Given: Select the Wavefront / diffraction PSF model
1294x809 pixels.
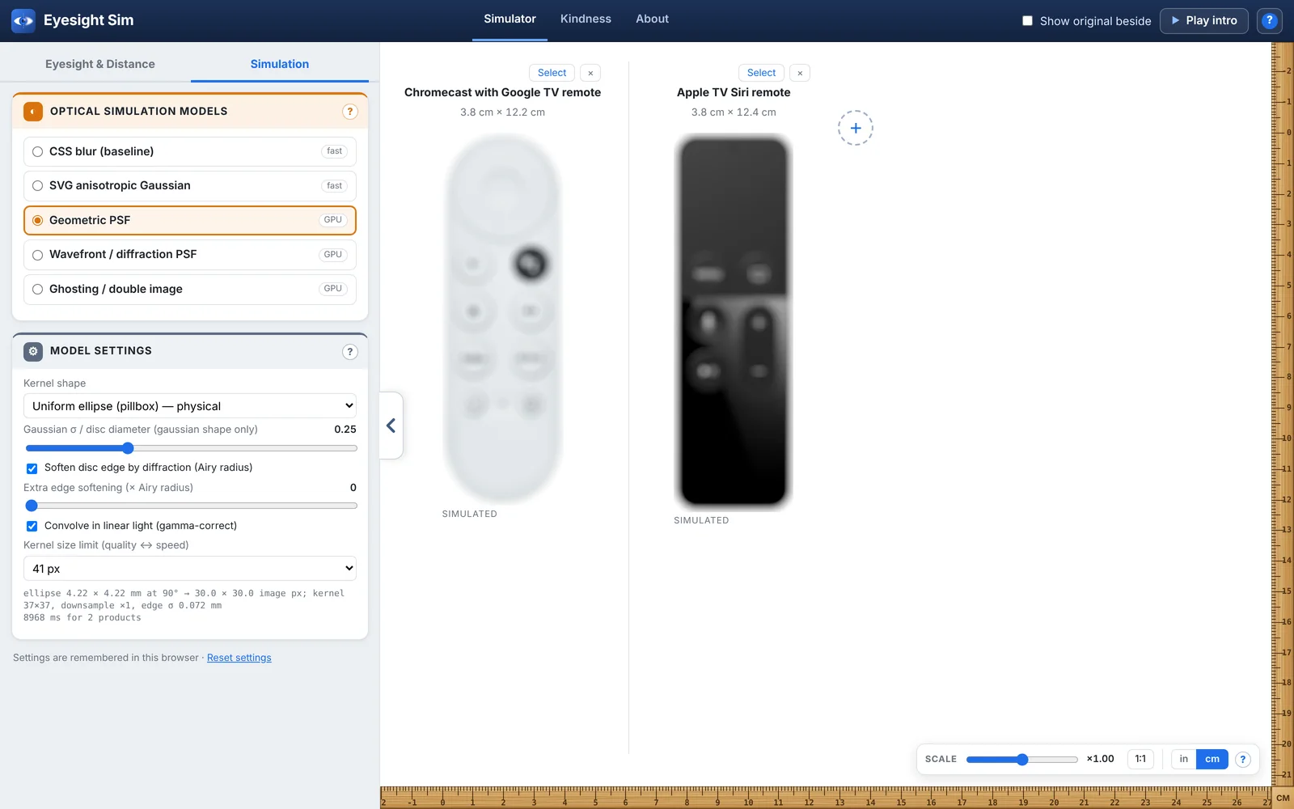Looking at the screenshot, I should [190, 255].
